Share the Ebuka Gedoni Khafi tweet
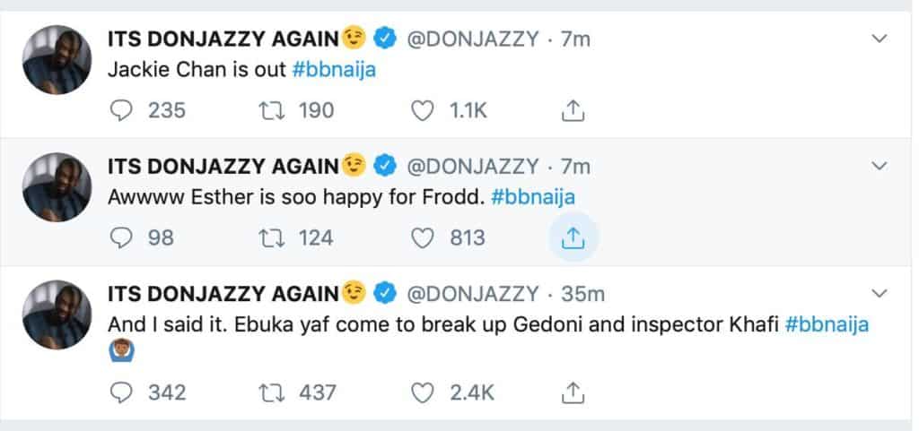The width and height of the screenshot is (919, 431). [573, 392]
